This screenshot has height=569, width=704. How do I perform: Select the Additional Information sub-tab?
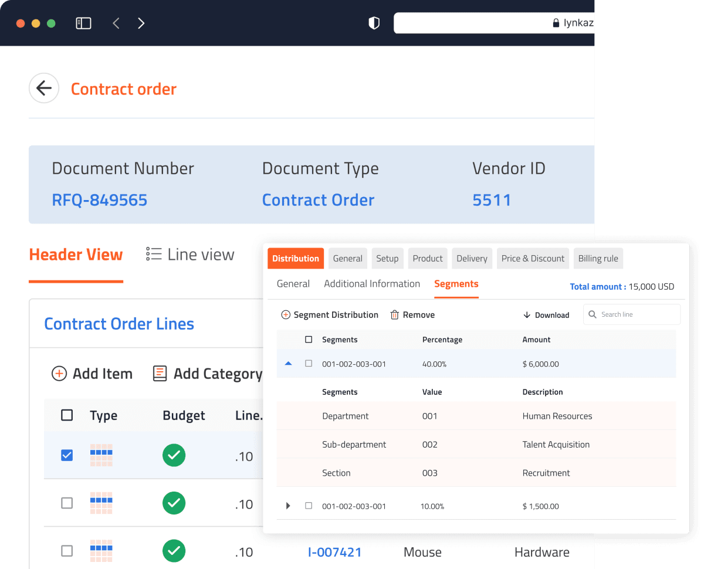372,284
